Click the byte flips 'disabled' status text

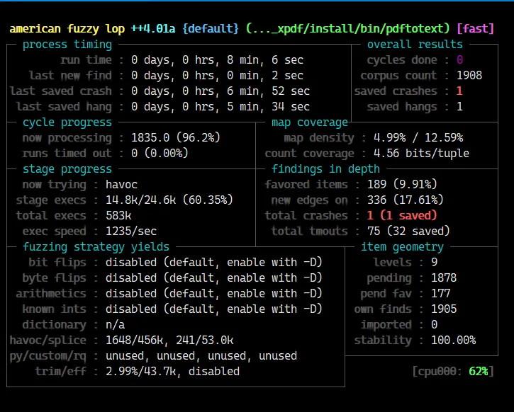131,278
